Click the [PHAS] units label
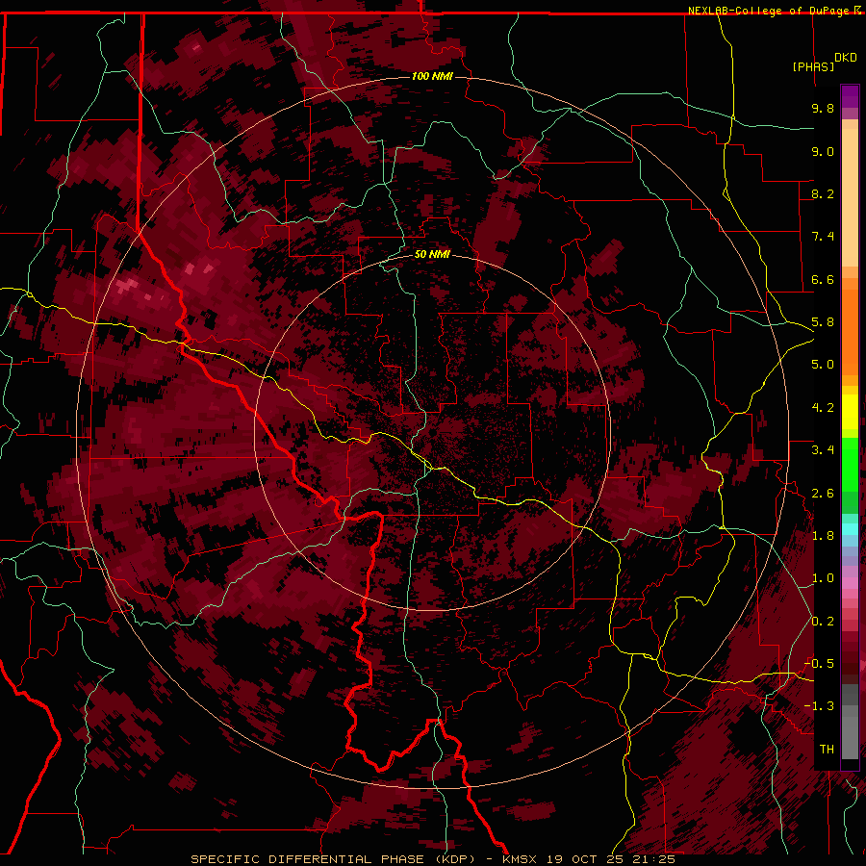 [813, 66]
